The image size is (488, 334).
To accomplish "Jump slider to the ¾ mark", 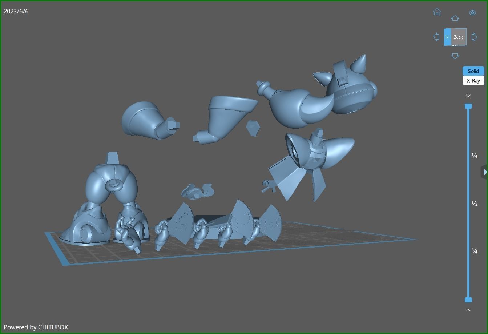I will tap(474, 251).
